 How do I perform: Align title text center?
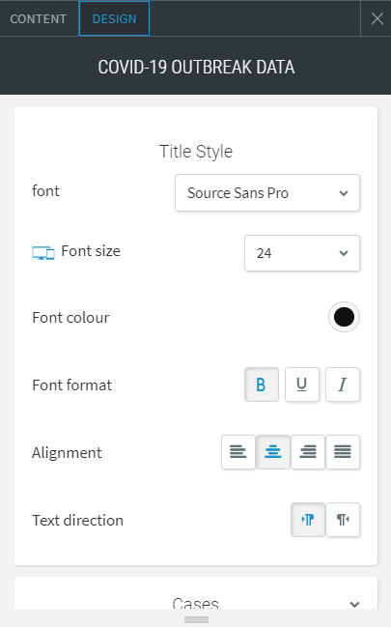(x=273, y=452)
